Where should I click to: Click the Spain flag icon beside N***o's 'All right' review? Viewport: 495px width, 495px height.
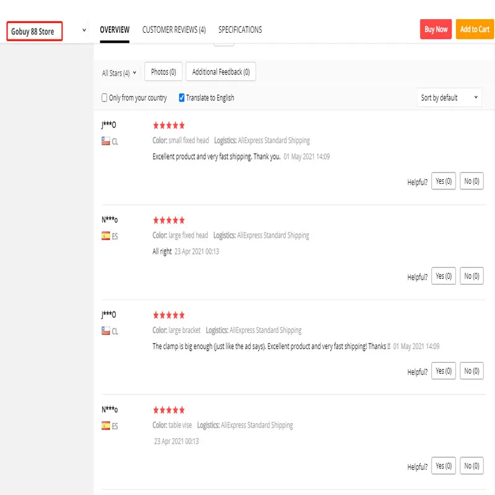pos(106,236)
